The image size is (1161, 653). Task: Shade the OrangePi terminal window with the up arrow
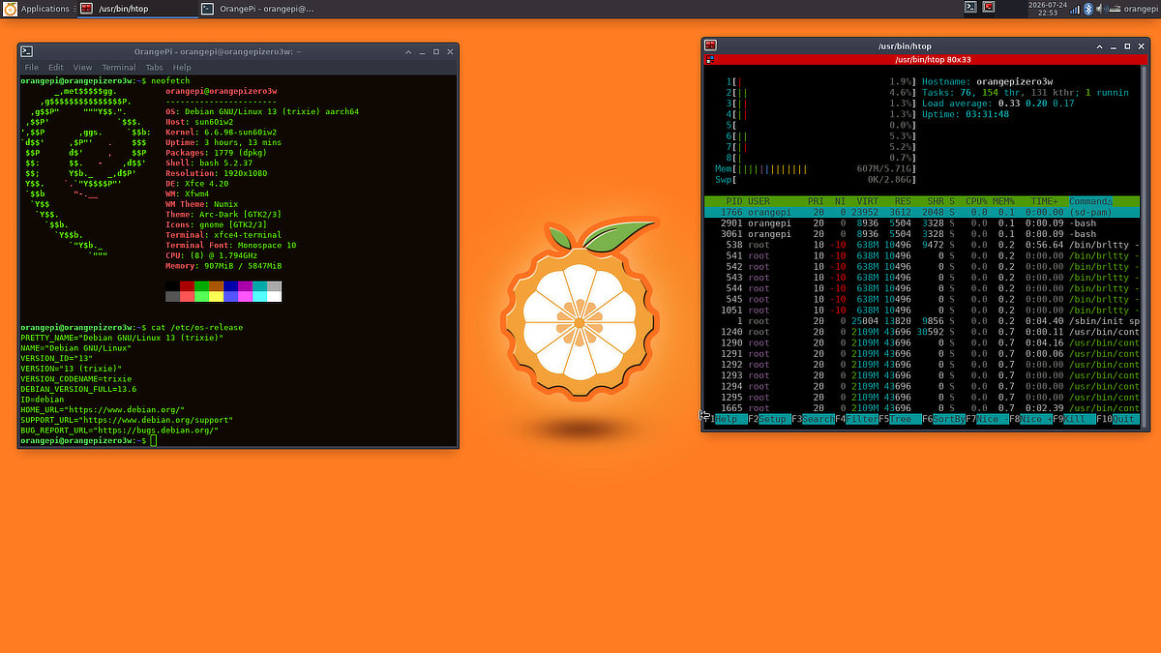pyautogui.click(x=407, y=51)
